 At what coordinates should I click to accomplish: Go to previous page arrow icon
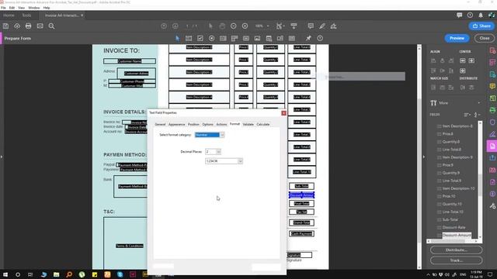point(164,26)
